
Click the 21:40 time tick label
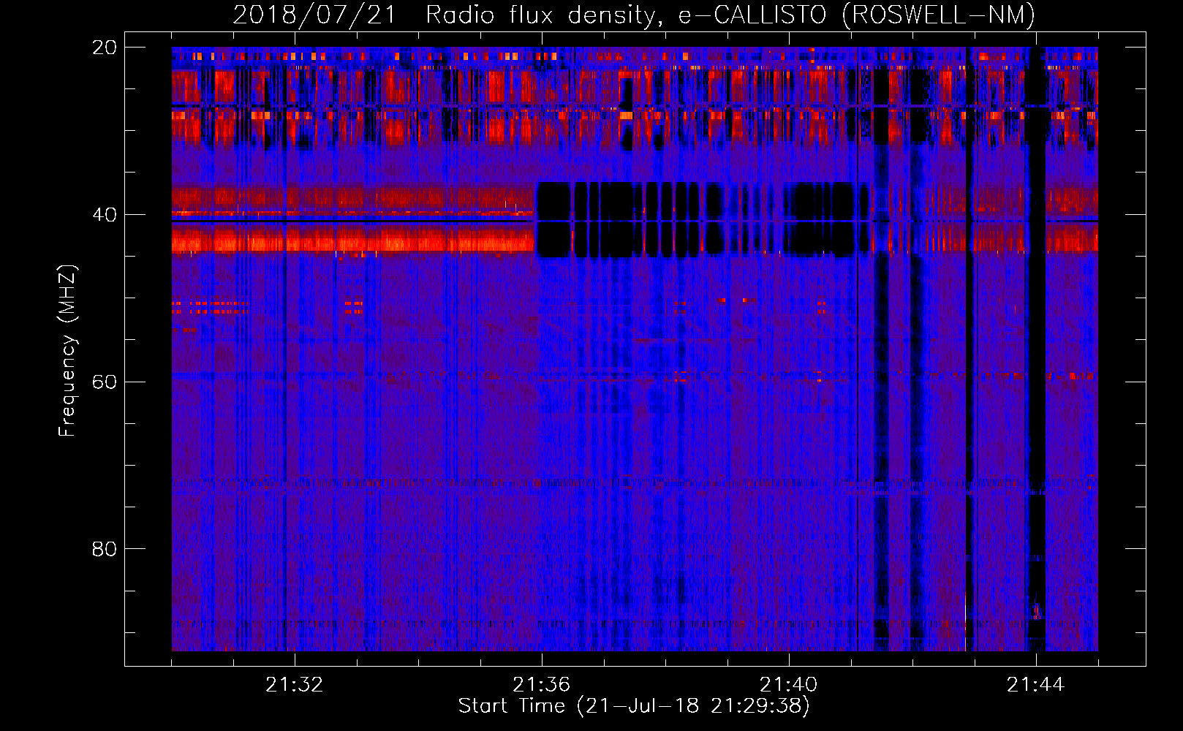coord(789,684)
